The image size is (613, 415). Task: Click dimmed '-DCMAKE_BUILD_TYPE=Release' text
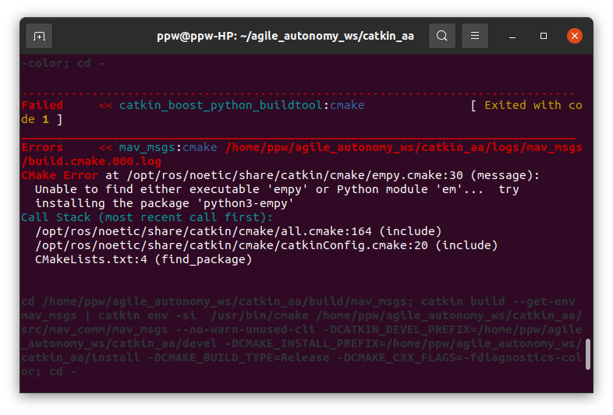(239, 357)
